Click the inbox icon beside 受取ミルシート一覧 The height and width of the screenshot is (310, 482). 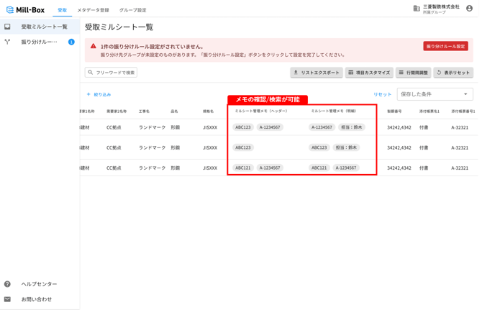(x=7, y=27)
